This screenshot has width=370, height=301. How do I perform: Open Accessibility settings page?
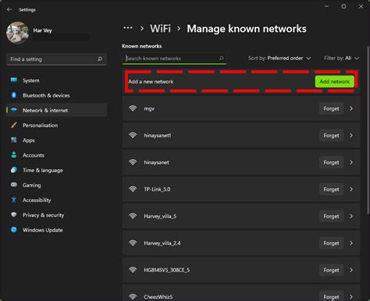point(56,200)
